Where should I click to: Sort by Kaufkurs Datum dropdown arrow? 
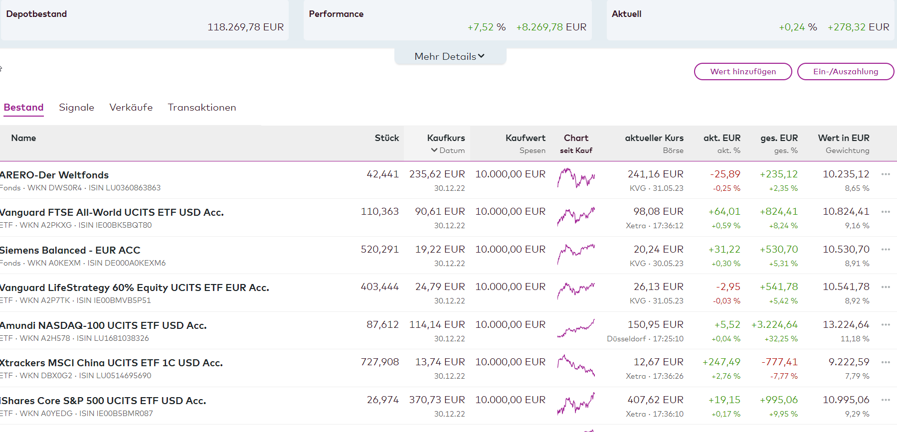434,150
